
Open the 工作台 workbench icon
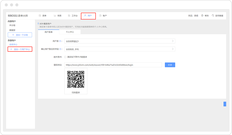[x=69, y=16]
